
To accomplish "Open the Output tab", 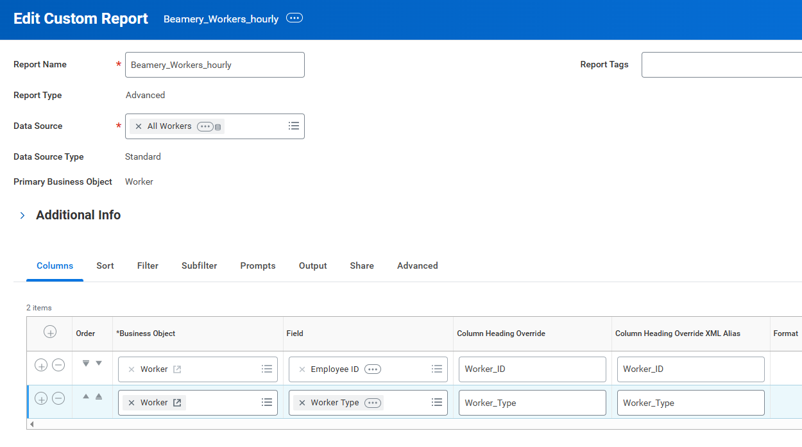I will pyautogui.click(x=313, y=266).
